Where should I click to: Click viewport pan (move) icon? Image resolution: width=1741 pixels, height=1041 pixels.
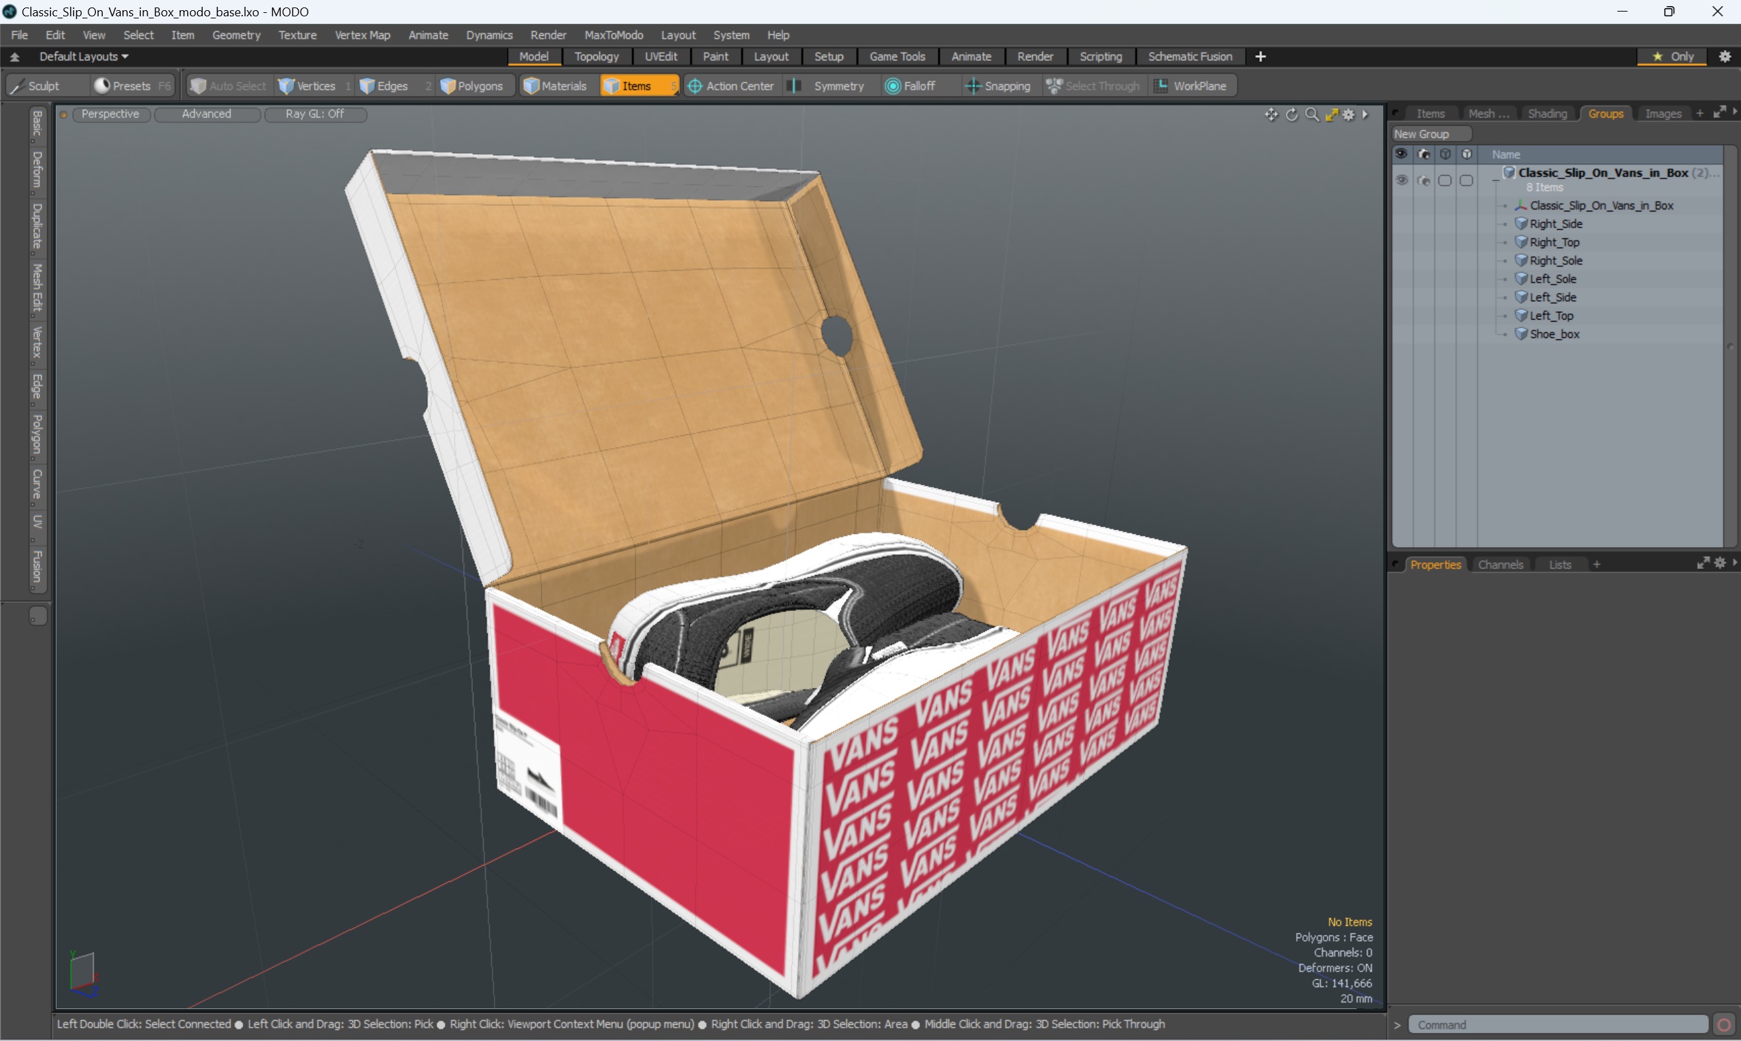point(1271,114)
